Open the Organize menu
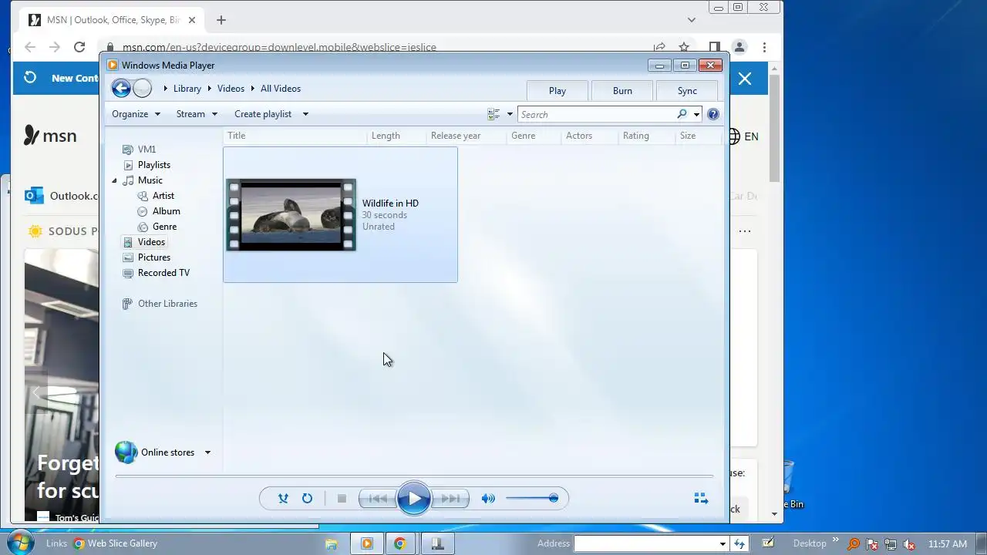 (136, 114)
